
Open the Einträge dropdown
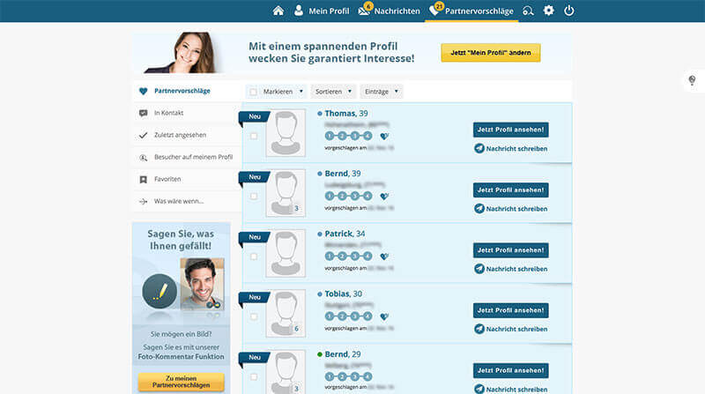point(381,91)
